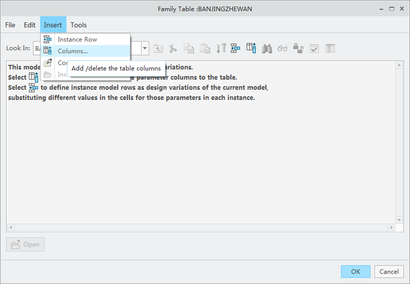Open the Tools menu
This screenshot has height=284, width=410.
[x=78, y=25]
